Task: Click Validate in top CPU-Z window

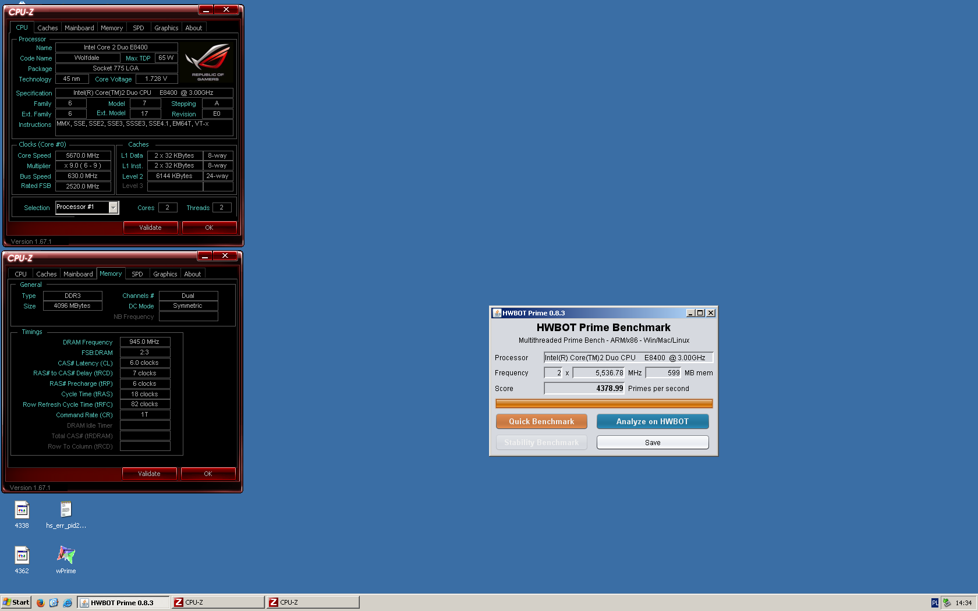Action: (x=150, y=228)
